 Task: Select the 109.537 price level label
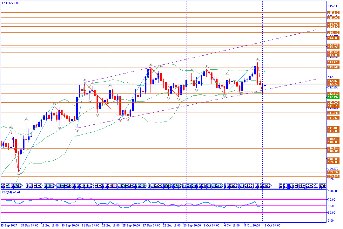tap(333, 172)
